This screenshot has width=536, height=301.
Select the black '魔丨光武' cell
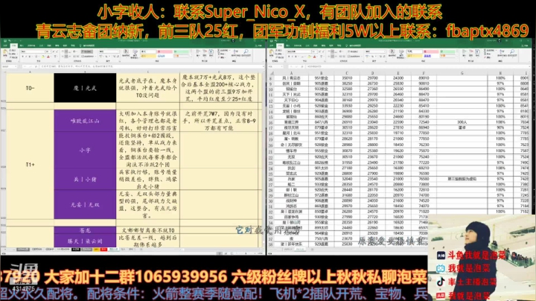click(85, 88)
